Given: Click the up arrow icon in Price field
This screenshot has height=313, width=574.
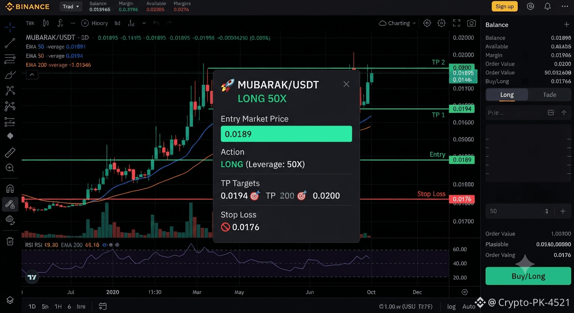Looking at the screenshot, I should click(x=564, y=112).
